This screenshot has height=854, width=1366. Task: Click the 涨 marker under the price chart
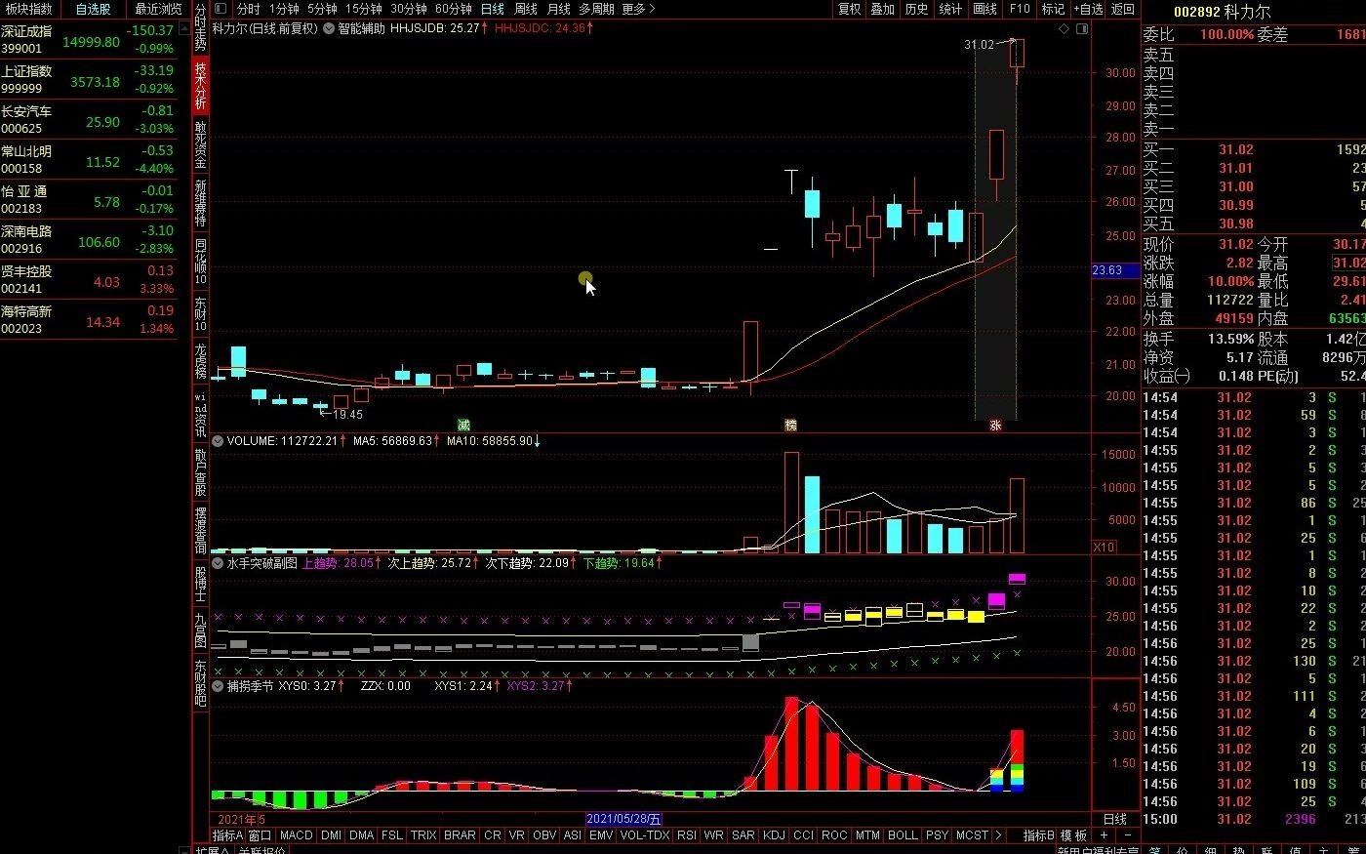(995, 425)
